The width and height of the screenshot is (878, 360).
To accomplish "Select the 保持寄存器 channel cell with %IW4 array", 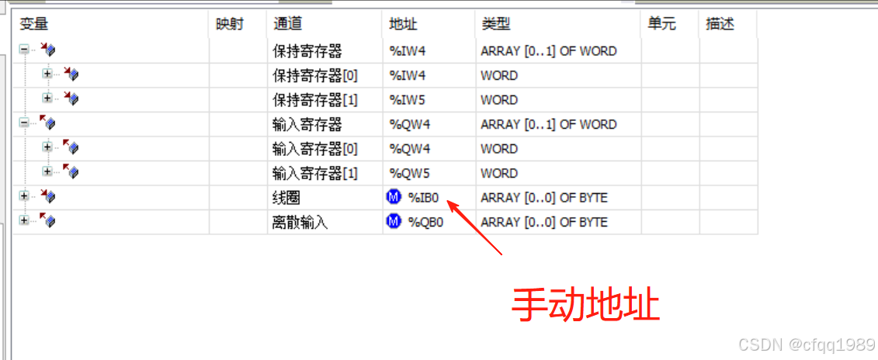I will tap(324, 51).
